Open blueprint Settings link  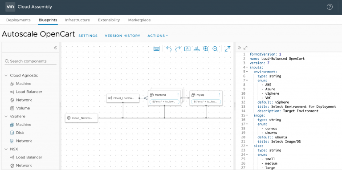coord(88,36)
